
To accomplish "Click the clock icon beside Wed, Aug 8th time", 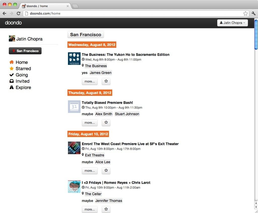I will click(83, 59).
